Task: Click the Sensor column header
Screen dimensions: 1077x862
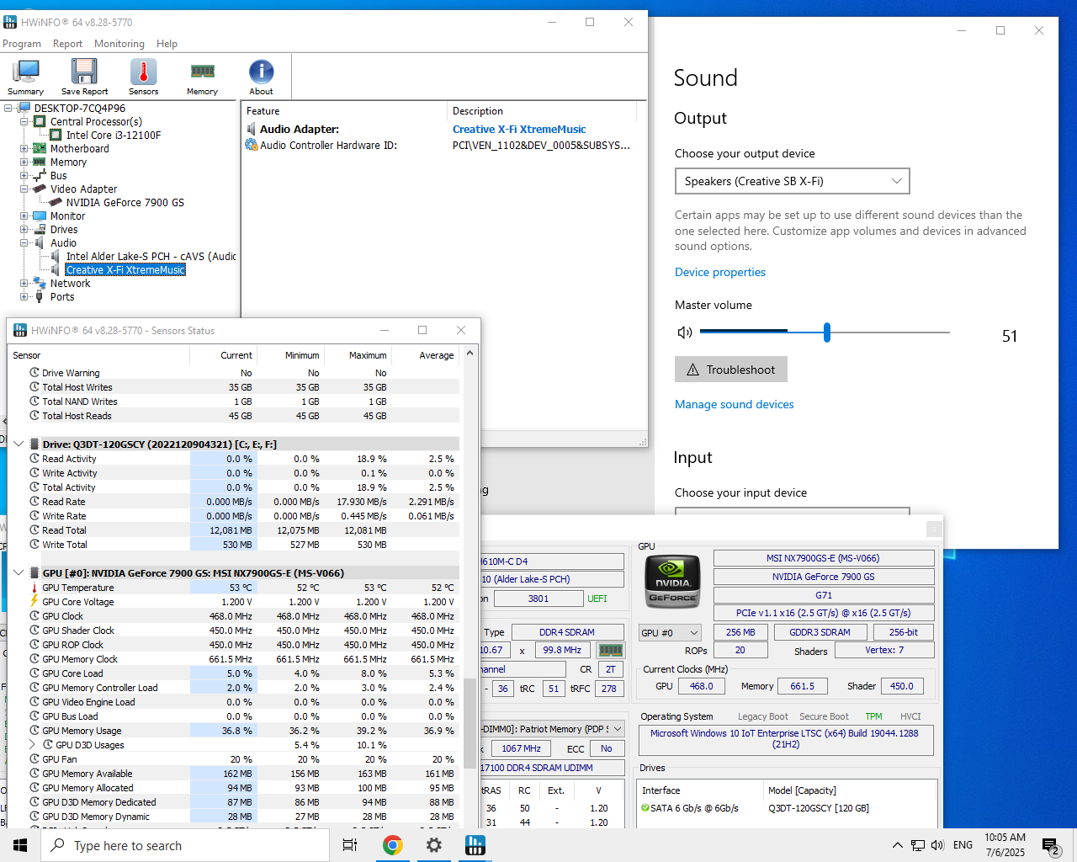Action: (x=99, y=355)
